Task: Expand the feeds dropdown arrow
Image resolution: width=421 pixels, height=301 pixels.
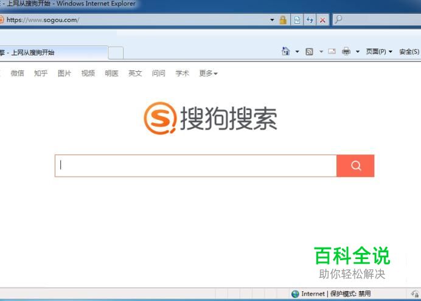Action: (x=321, y=51)
